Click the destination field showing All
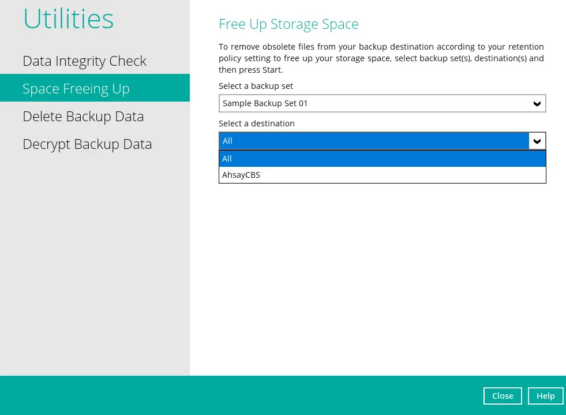The height and width of the screenshot is (415, 566). coord(374,141)
